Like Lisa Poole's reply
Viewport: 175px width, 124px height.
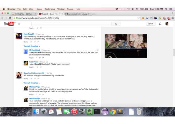[x=38, y=67]
